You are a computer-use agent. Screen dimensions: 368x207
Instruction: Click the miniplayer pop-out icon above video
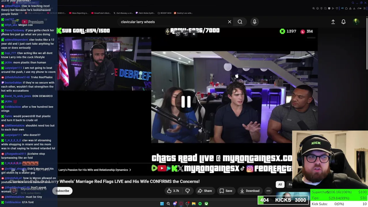click(178, 34)
